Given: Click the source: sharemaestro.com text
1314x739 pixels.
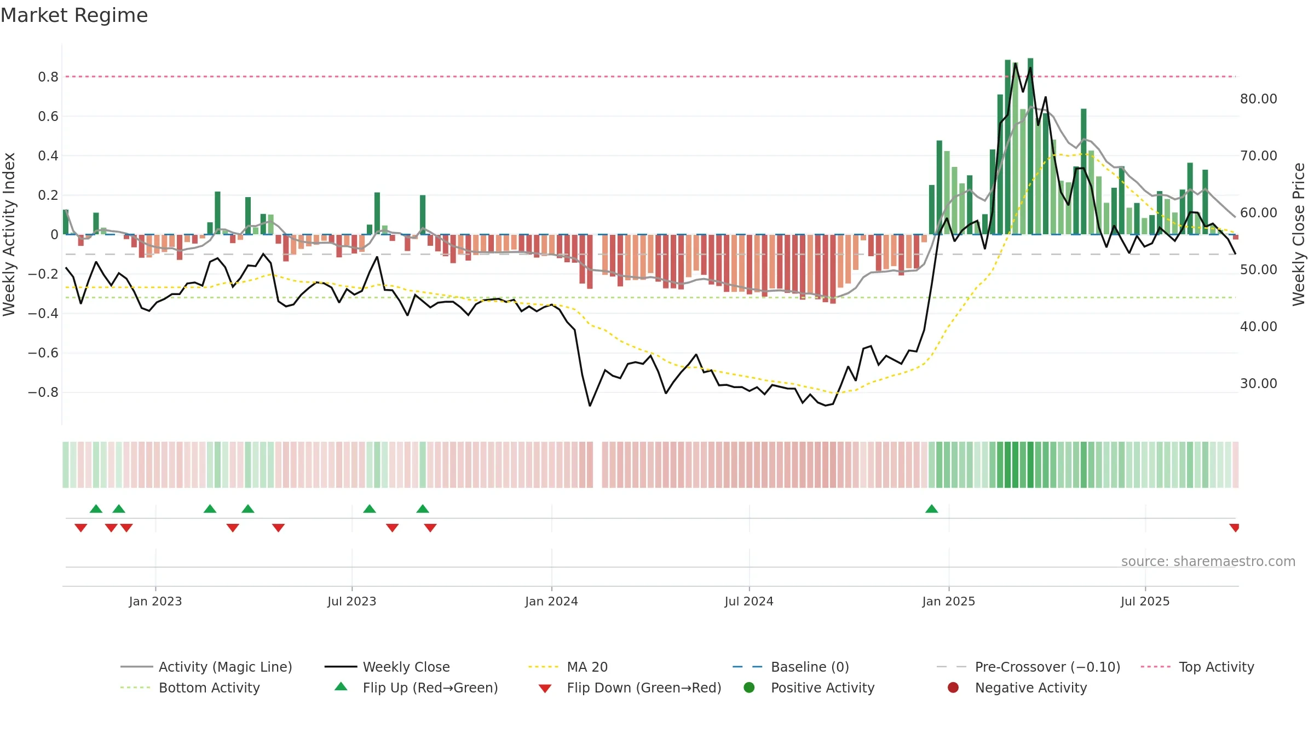Looking at the screenshot, I should click(x=1208, y=561).
